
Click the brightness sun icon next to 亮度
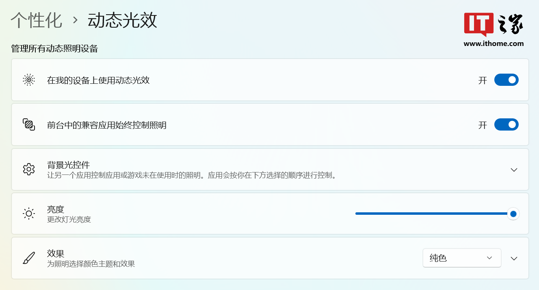point(28,214)
